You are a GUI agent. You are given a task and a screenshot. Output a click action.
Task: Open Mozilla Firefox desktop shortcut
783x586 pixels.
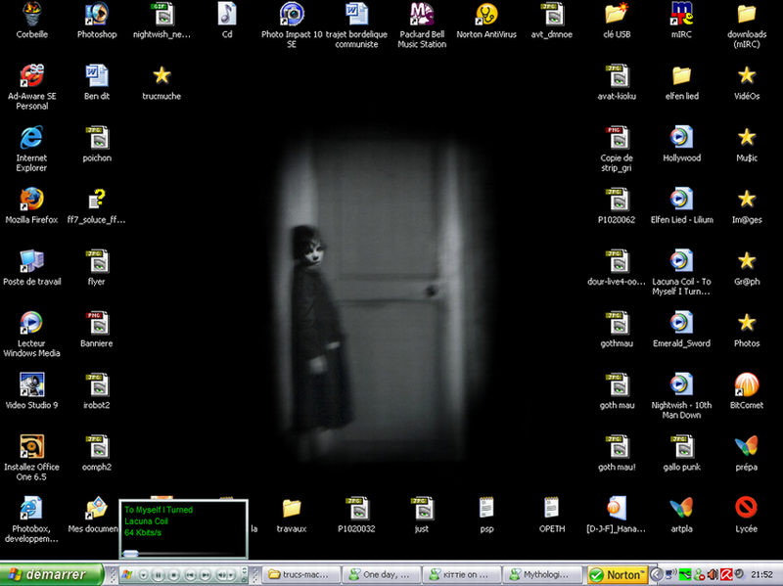31,201
